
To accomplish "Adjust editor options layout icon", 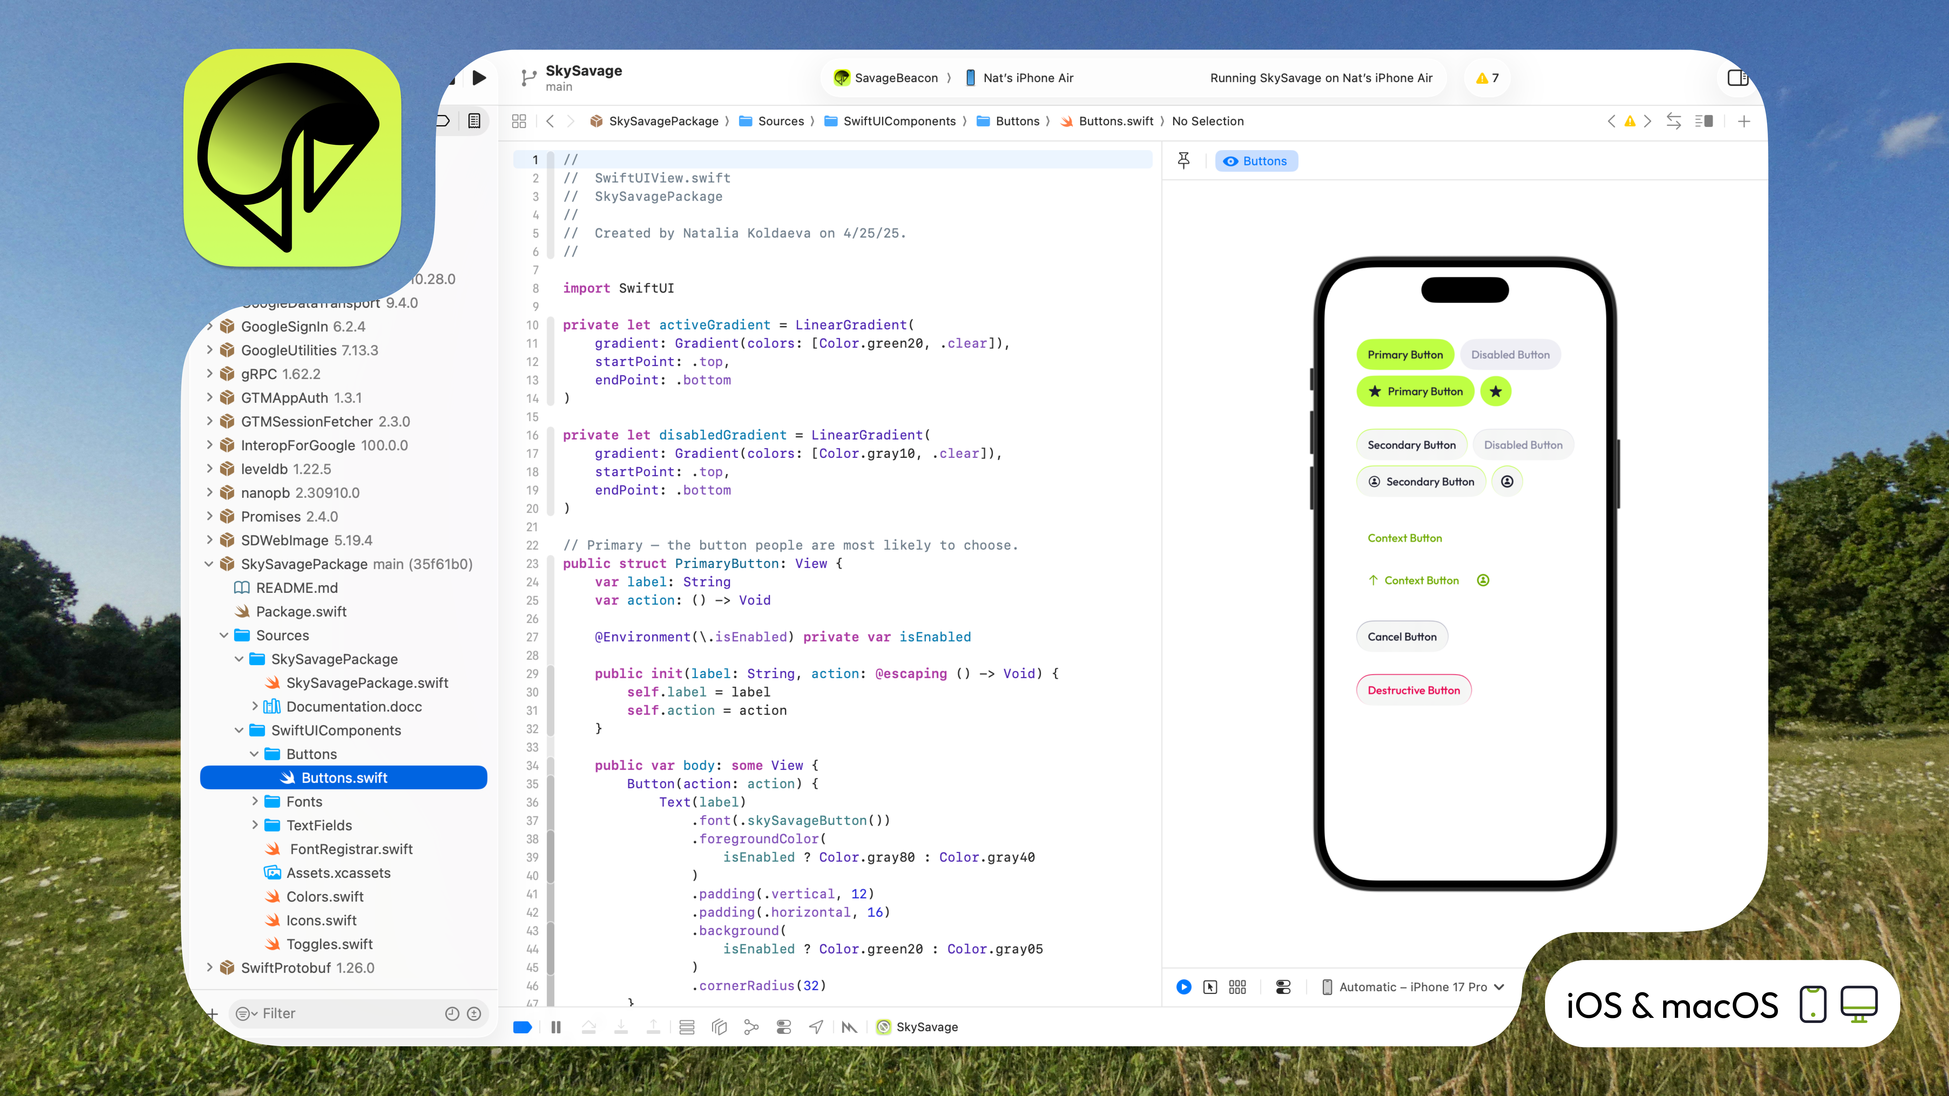I will tap(1704, 121).
